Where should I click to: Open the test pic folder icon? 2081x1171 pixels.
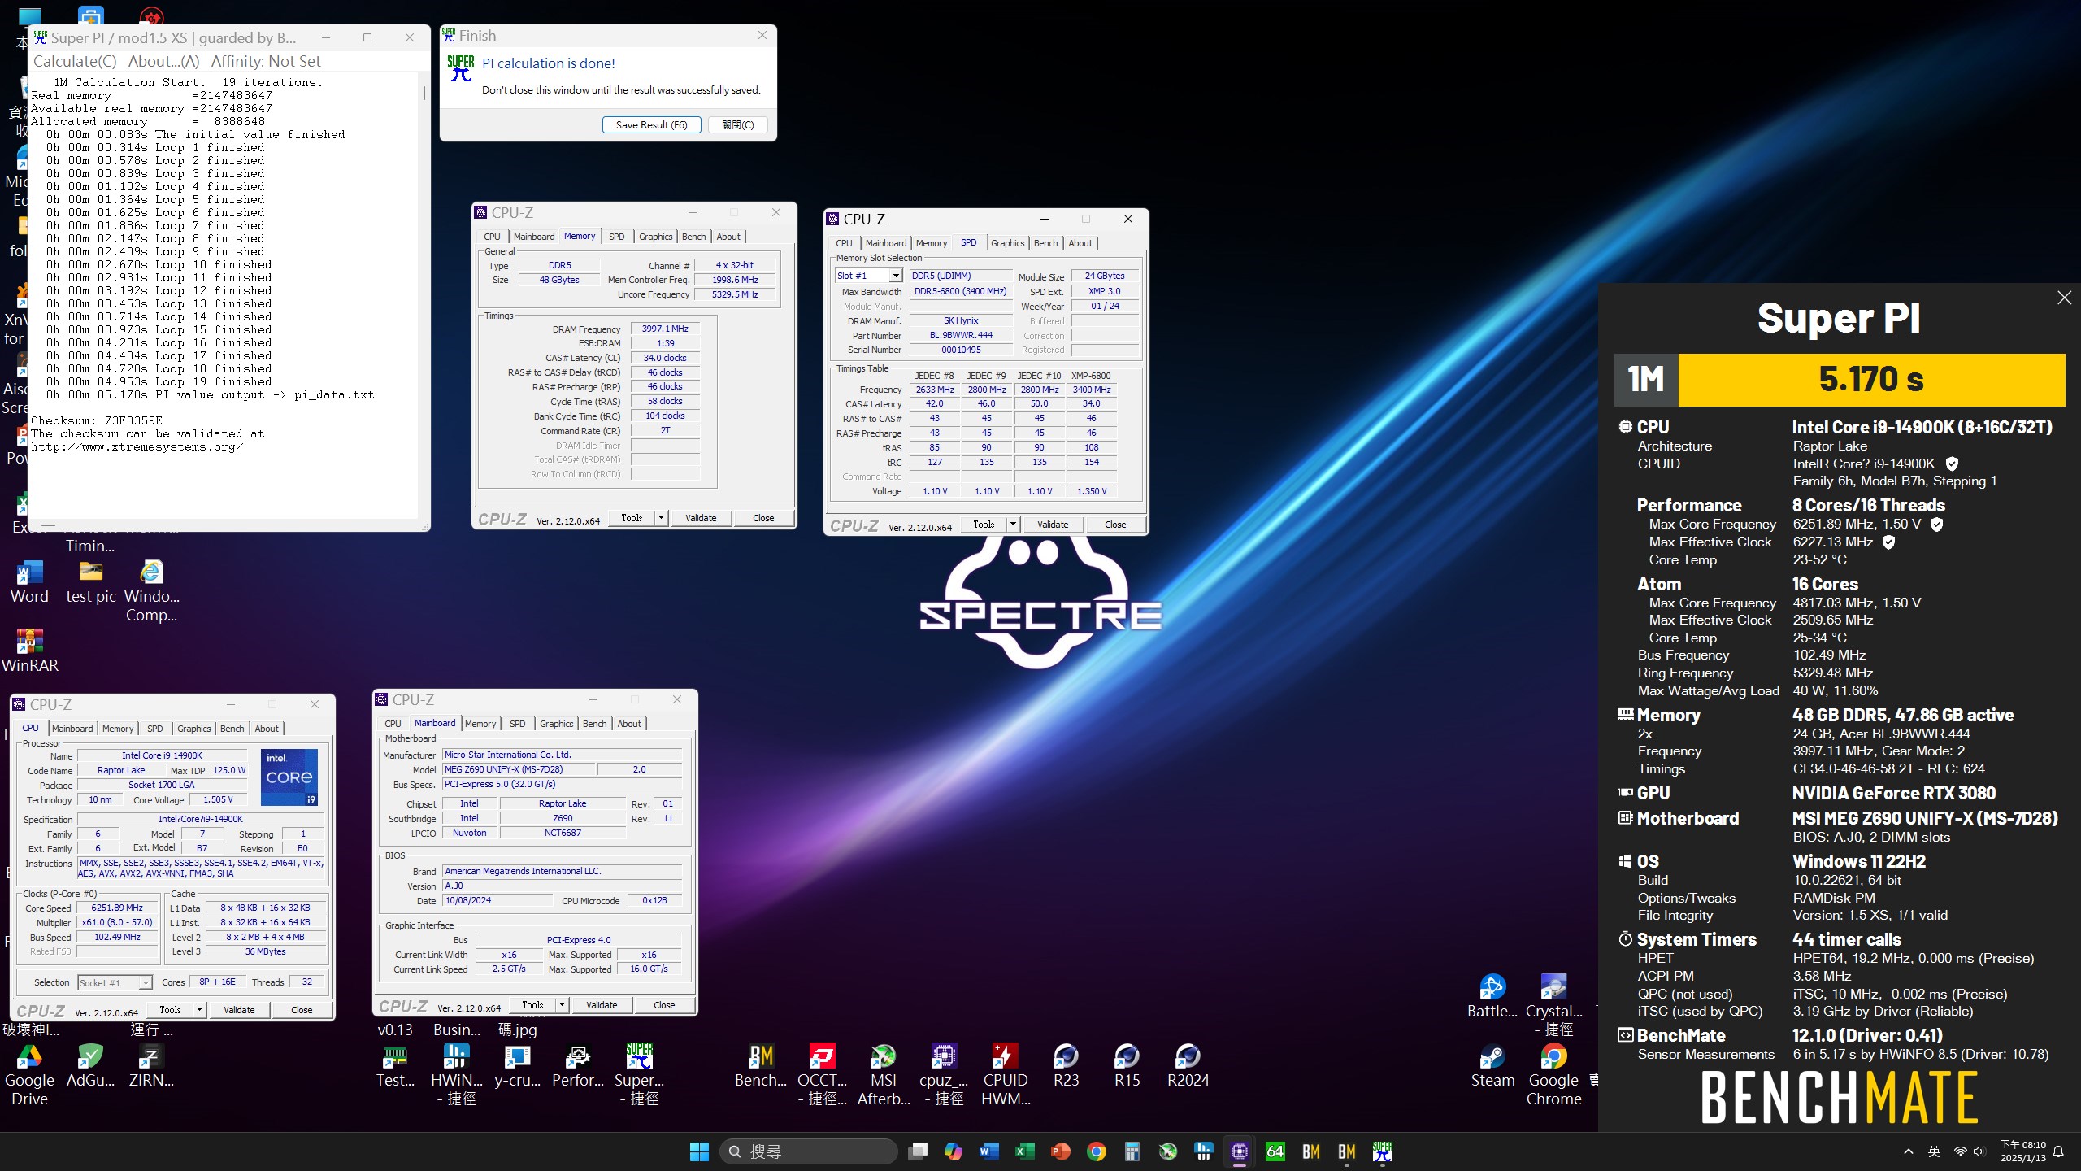point(90,581)
